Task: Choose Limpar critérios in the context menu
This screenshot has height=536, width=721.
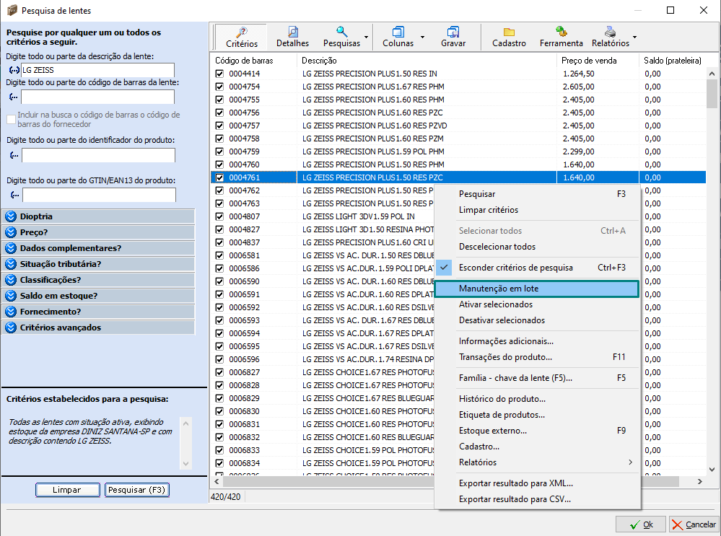Action: coord(537,210)
